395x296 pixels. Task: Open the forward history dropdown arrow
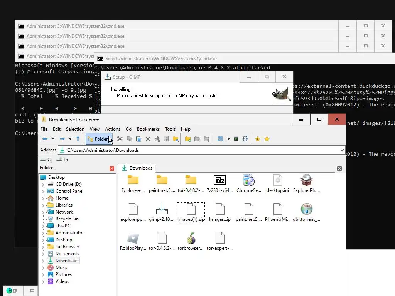click(x=70, y=139)
